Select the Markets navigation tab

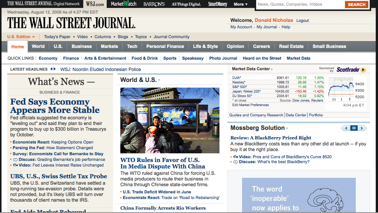109,46
